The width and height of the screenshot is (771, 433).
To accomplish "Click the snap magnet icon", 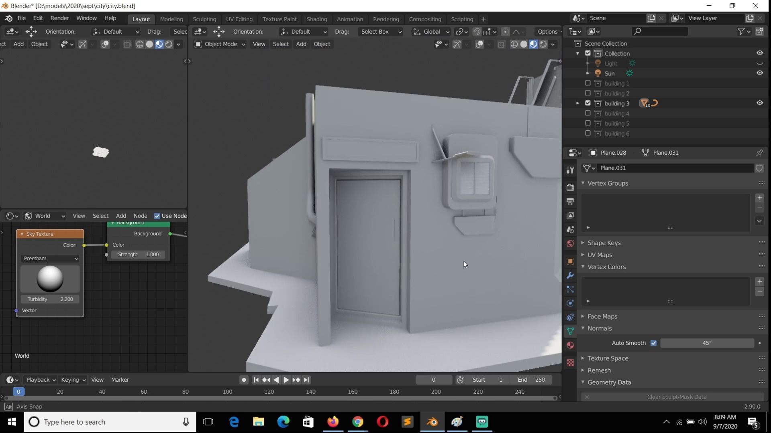I will tap(477, 32).
